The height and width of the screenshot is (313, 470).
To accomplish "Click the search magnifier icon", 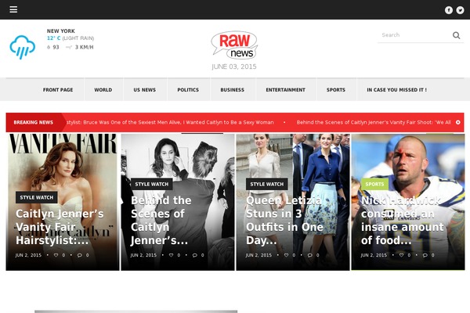I will tap(456, 35).
